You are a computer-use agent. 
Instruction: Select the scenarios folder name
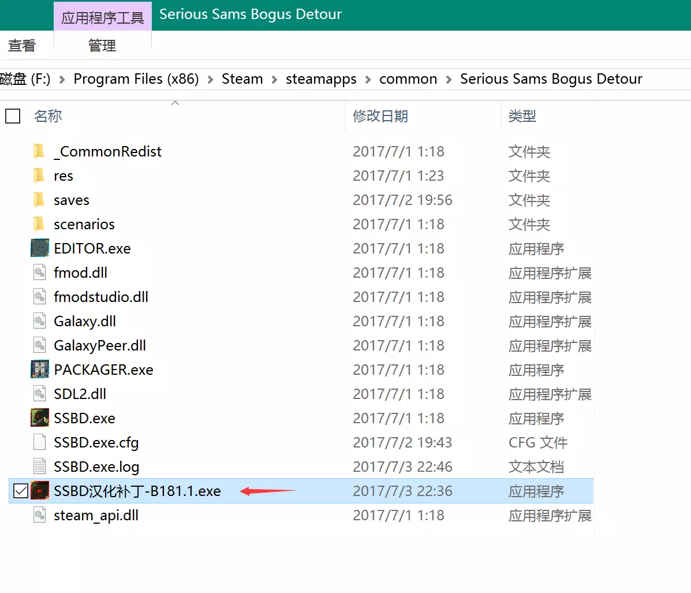click(84, 225)
